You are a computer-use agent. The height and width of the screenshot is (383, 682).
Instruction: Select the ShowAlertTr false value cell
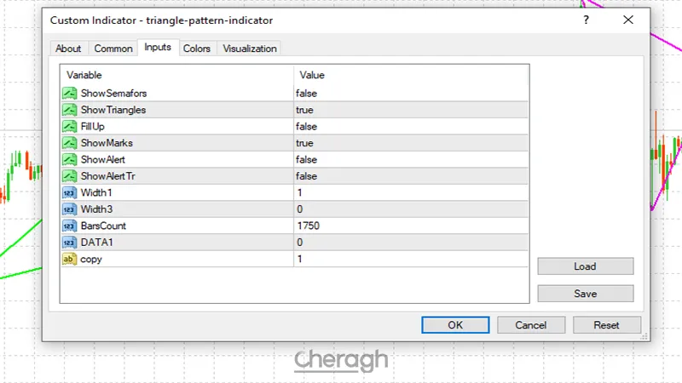click(409, 176)
